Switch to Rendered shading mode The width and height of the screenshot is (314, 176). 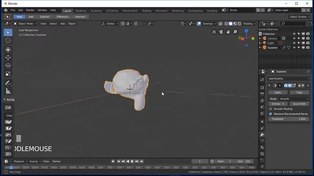pyautogui.click(x=239, y=24)
